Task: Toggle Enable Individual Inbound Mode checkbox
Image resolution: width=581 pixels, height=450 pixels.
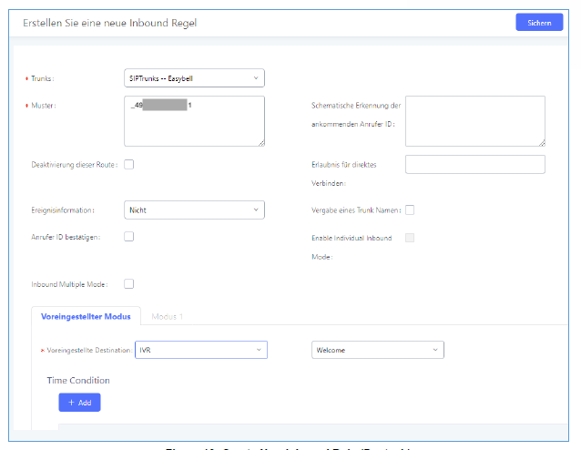Action: [x=410, y=238]
